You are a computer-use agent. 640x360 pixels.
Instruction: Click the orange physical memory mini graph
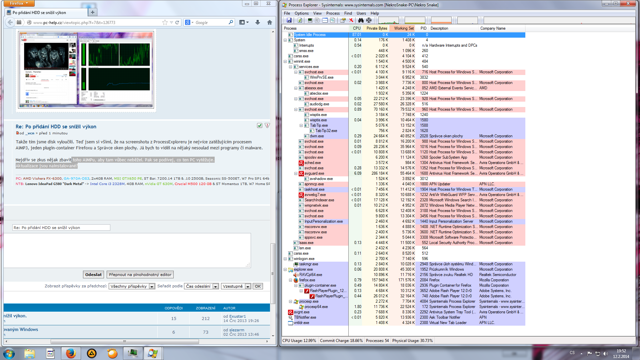pos(441,21)
